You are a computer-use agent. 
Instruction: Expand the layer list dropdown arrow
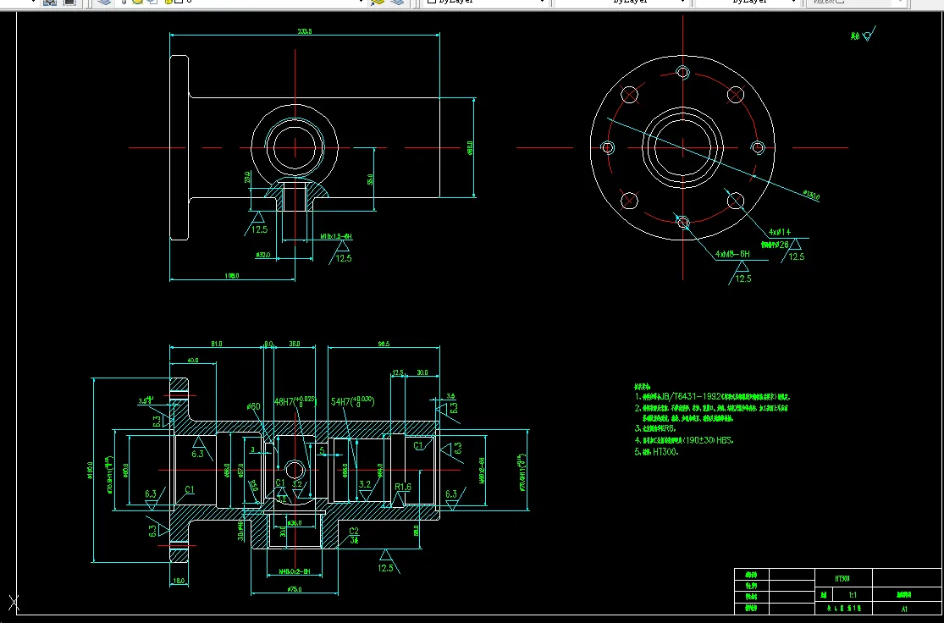pyautogui.click(x=361, y=3)
